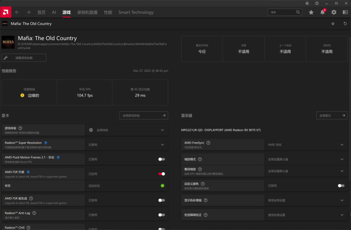Click help icon beside Radeon Anti-Lag
This screenshot has height=230, width=351.
coord(35,213)
